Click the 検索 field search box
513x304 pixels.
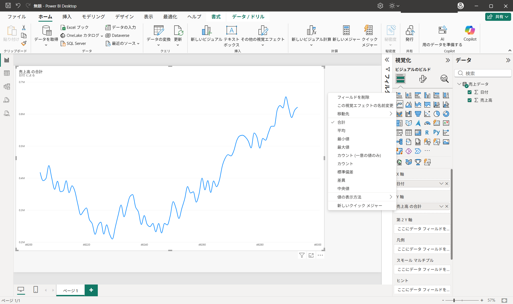[x=483, y=73]
